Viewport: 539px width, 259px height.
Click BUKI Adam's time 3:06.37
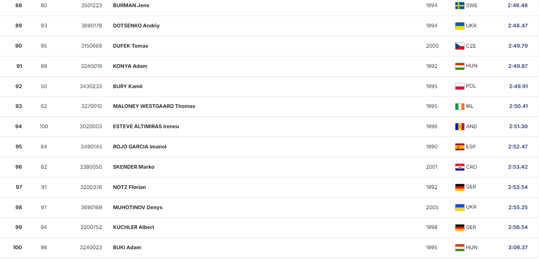[518, 248]
